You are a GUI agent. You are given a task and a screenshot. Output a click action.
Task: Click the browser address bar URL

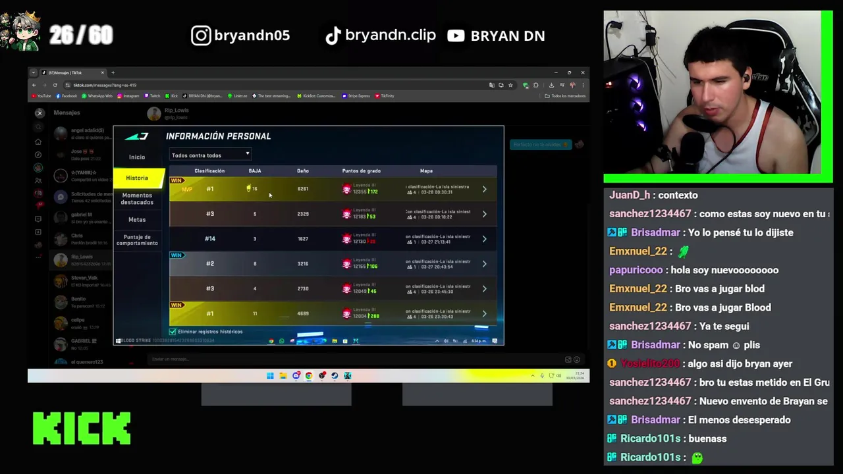(105, 85)
